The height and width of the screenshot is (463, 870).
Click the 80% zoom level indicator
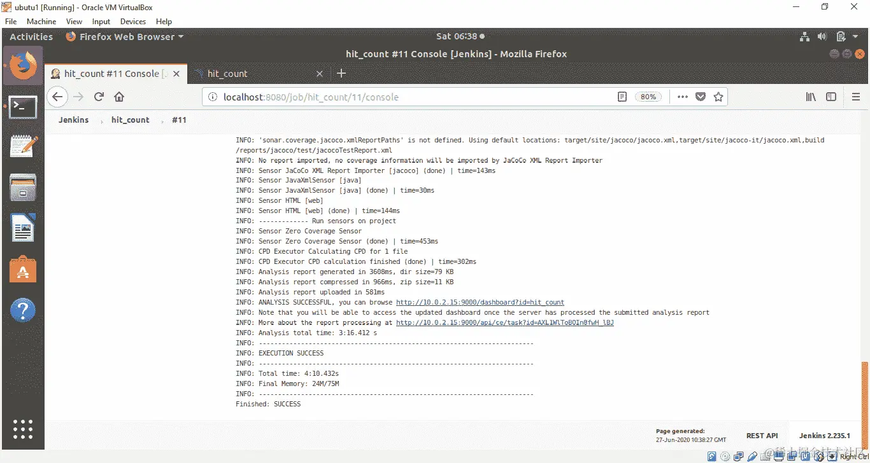pos(648,97)
